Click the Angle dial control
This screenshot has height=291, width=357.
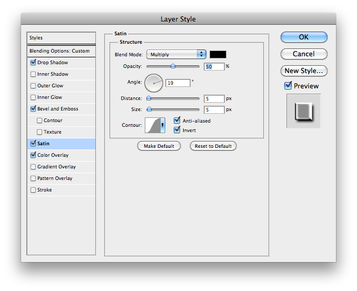(x=154, y=83)
